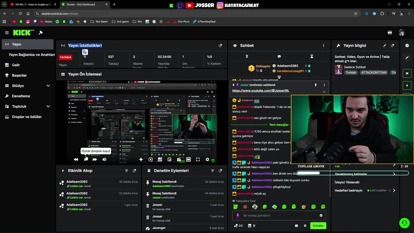Fast-forward the stream preview
This screenshot has height=233, width=414.
(95, 159)
